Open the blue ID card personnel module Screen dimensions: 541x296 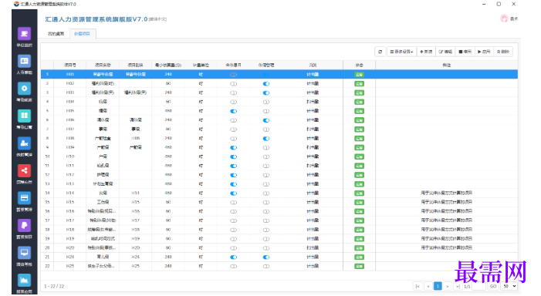tap(24, 61)
